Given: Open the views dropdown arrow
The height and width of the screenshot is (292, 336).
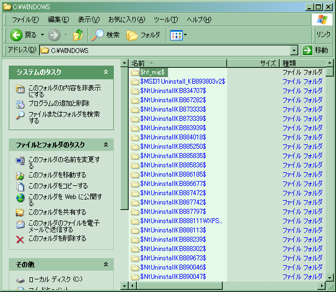Looking at the screenshot, I should click(185, 35).
